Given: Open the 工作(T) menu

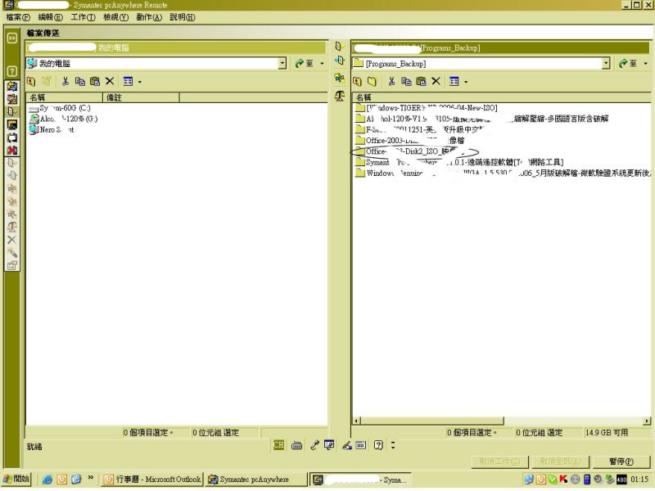Looking at the screenshot, I should click(83, 17).
